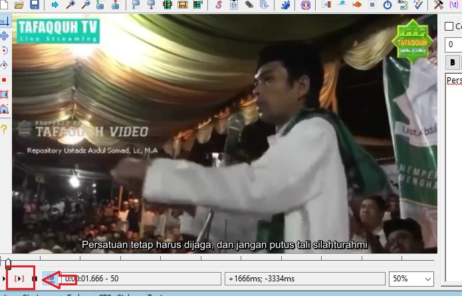Viewport: 462px width, 296px height.
Task: Create a new subtitle file
Action: click(x=3, y=5)
